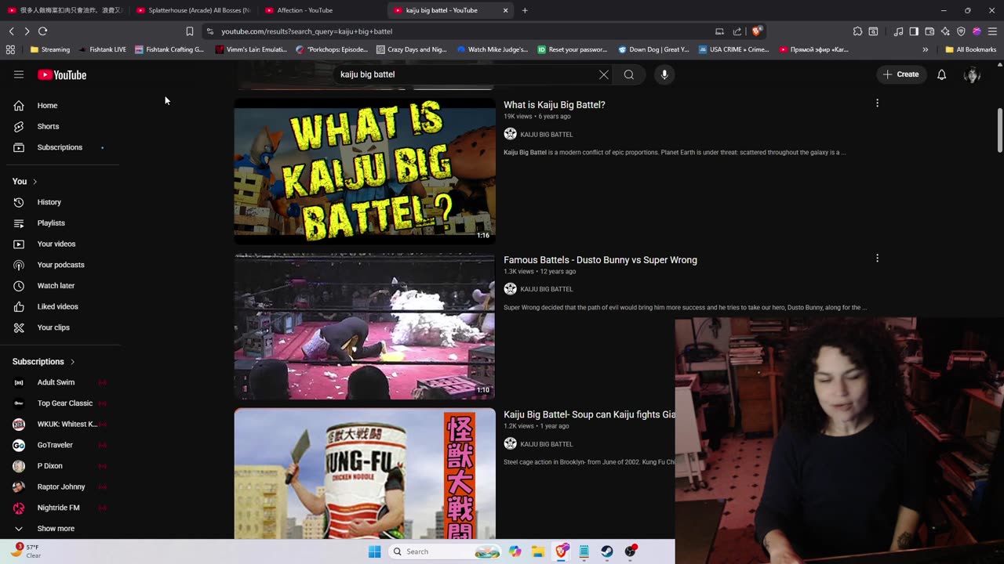Switch to the first Chinese-titled YouTube tab
1004x564 pixels.
point(64,10)
